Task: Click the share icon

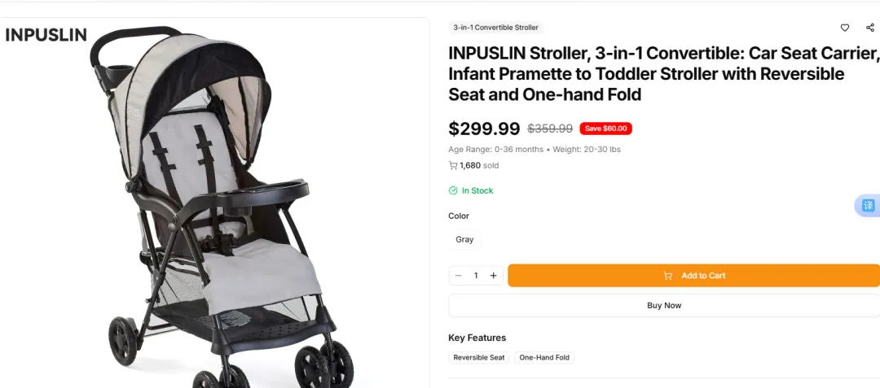Action: [x=869, y=28]
